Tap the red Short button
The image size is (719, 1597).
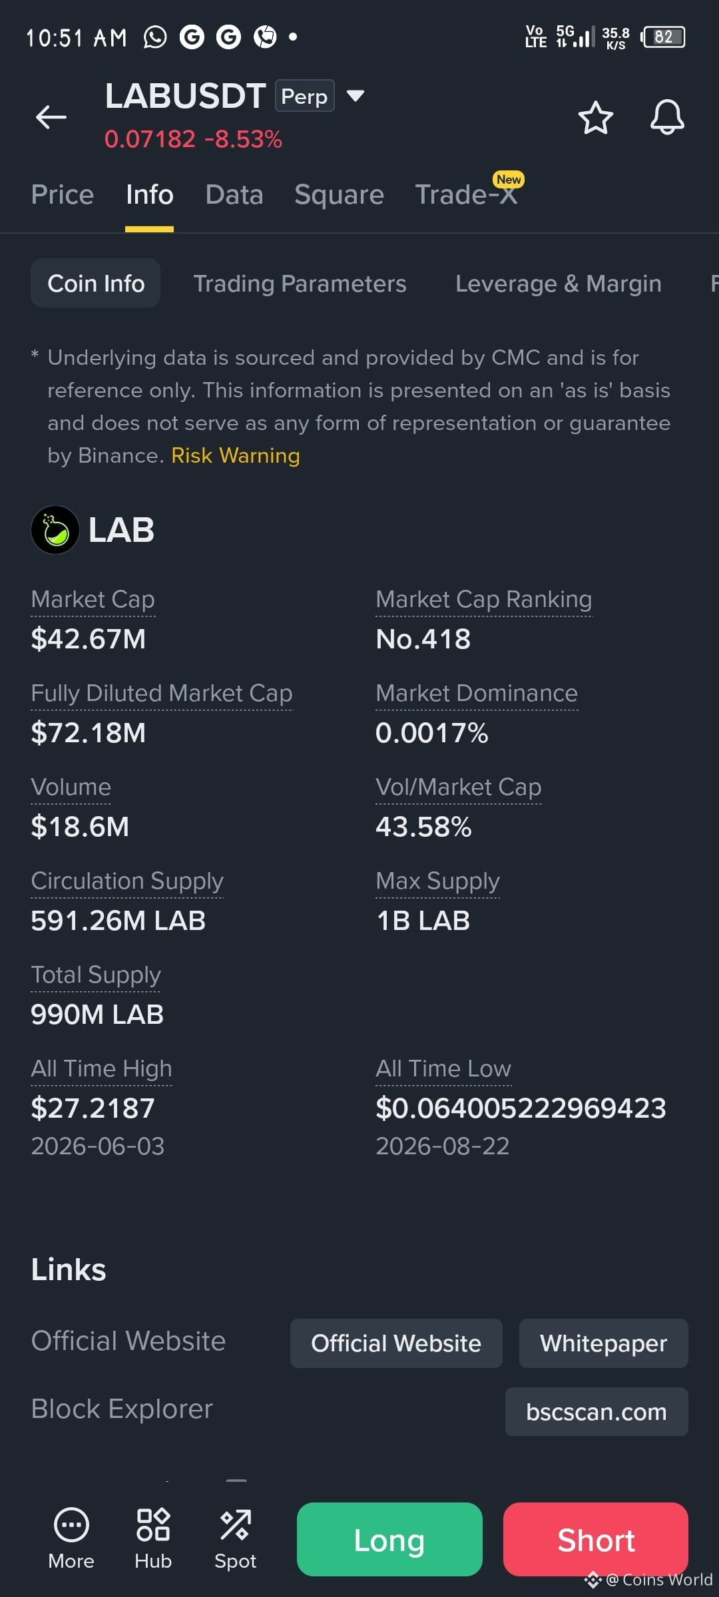point(596,1539)
